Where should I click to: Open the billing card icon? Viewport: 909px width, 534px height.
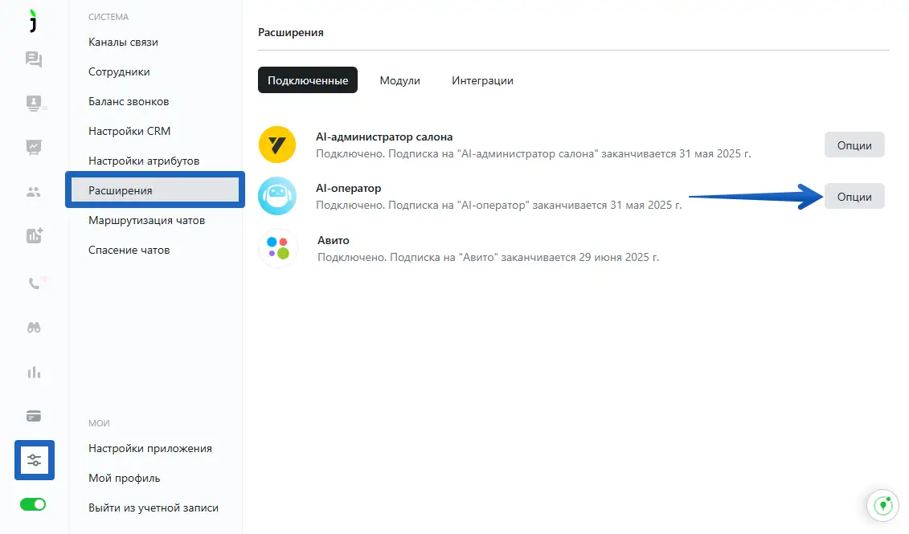tap(34, 416)
